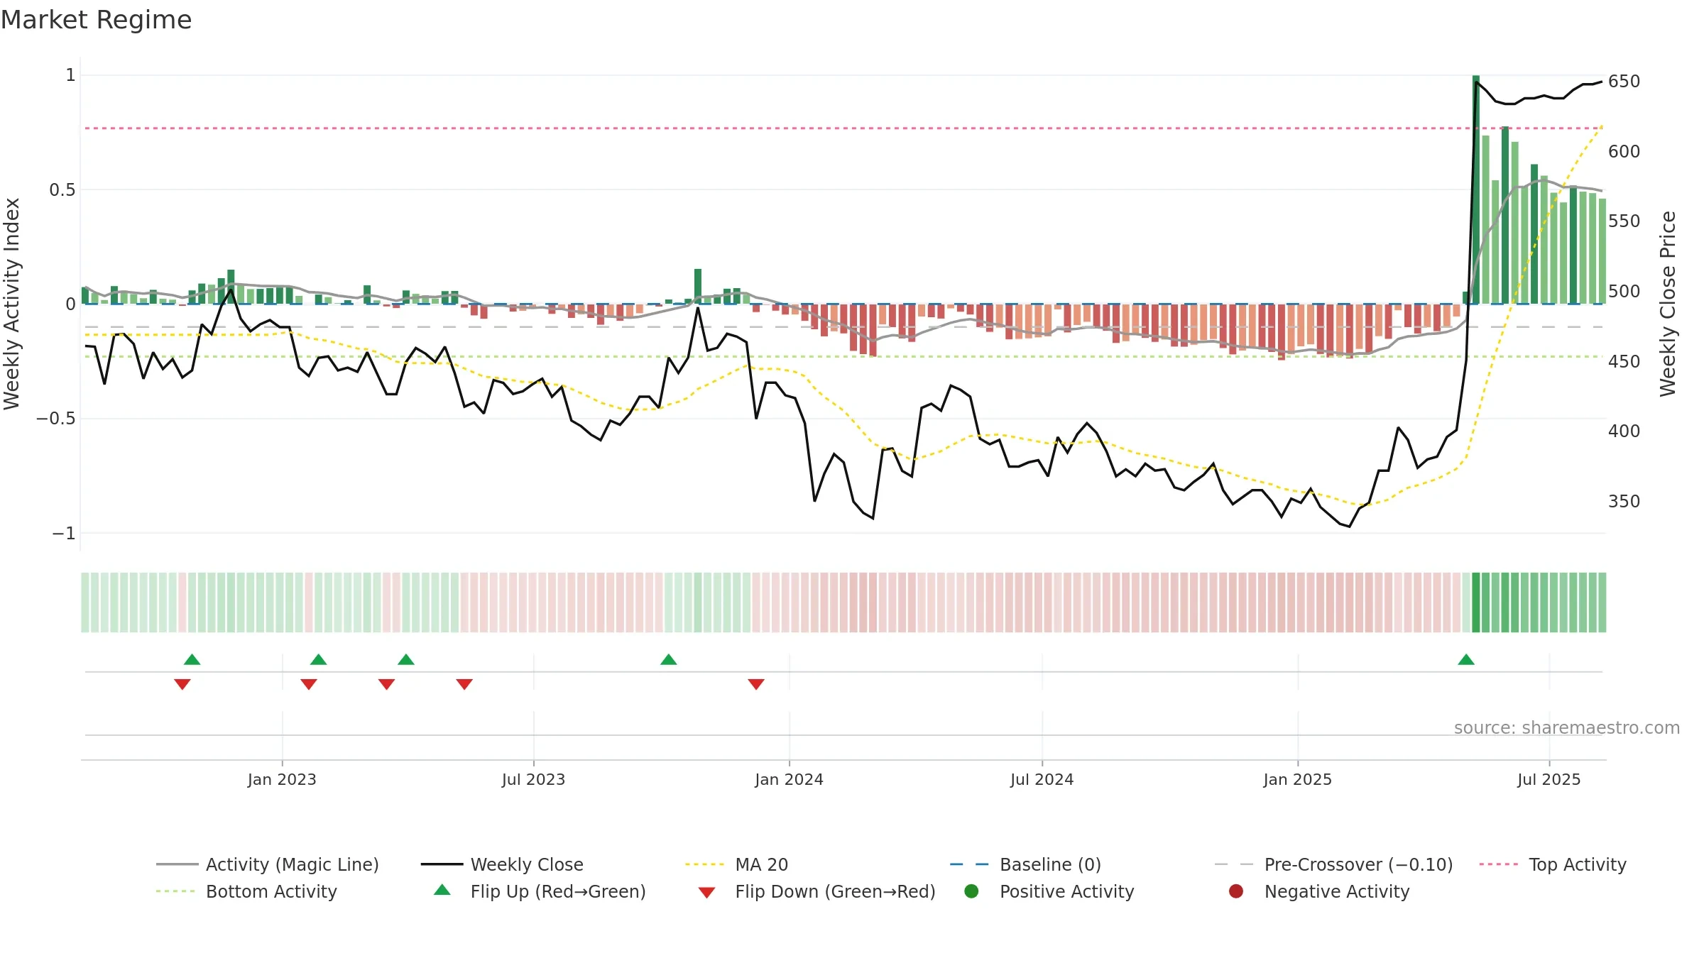Click the Jan 2025 x-axis label
1704x958 pixels.
click(x=1297, y=779)
